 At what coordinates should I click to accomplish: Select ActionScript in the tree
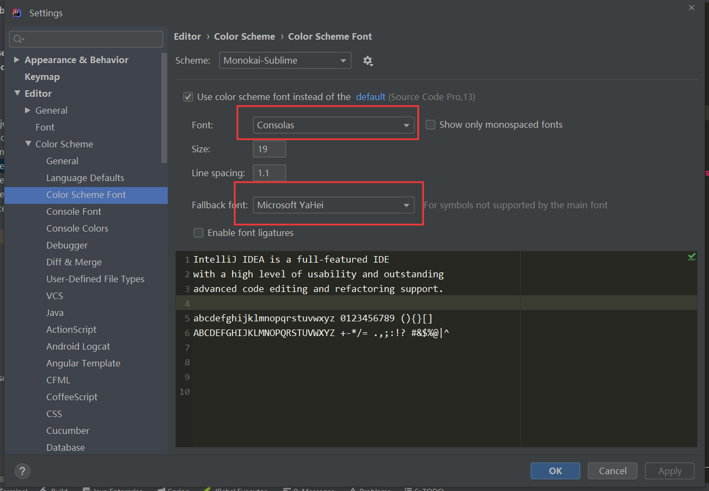point(71,330)
